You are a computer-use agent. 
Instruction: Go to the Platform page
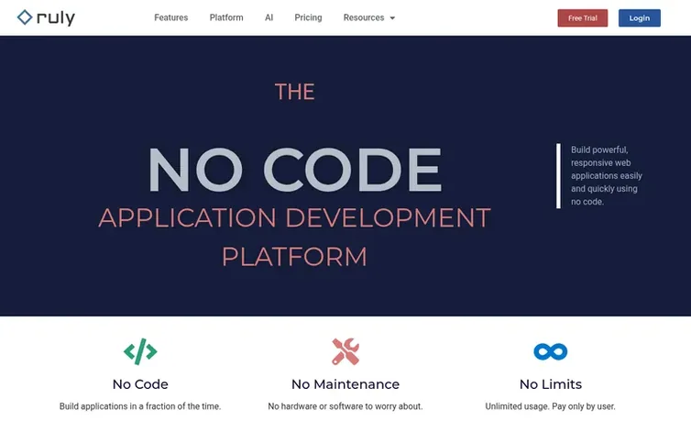click(226, 17)
